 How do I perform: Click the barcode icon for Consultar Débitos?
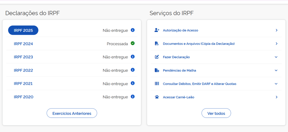coord(157,84)
